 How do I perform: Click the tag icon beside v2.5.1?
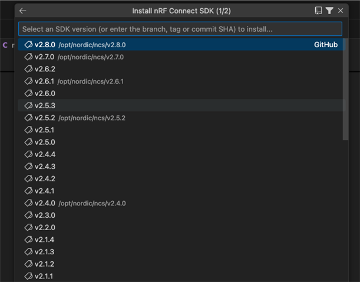click(x=28, y=130)
